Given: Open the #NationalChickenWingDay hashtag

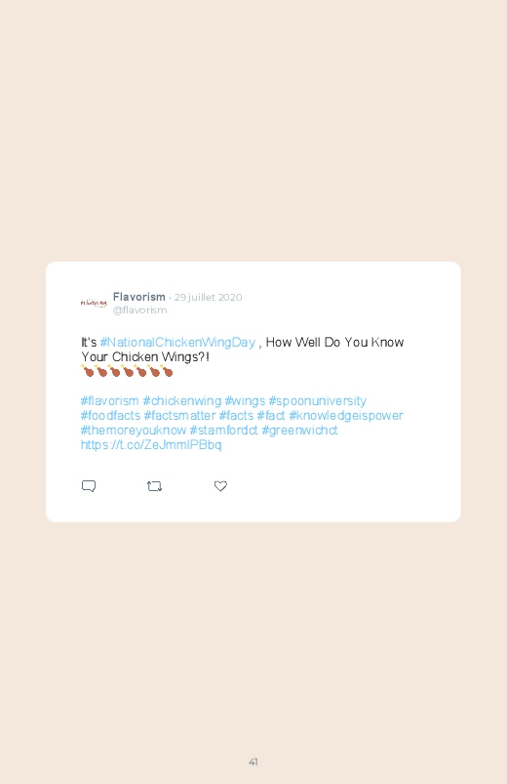Looking at the screenshot, I should click(177, 343).
